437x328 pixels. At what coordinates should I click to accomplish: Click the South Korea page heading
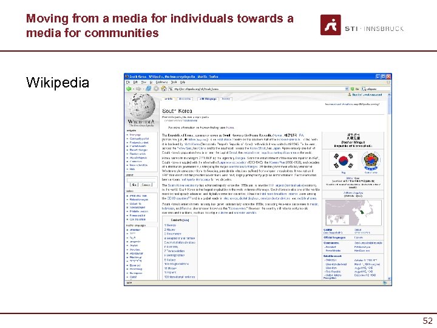[177, 111]
